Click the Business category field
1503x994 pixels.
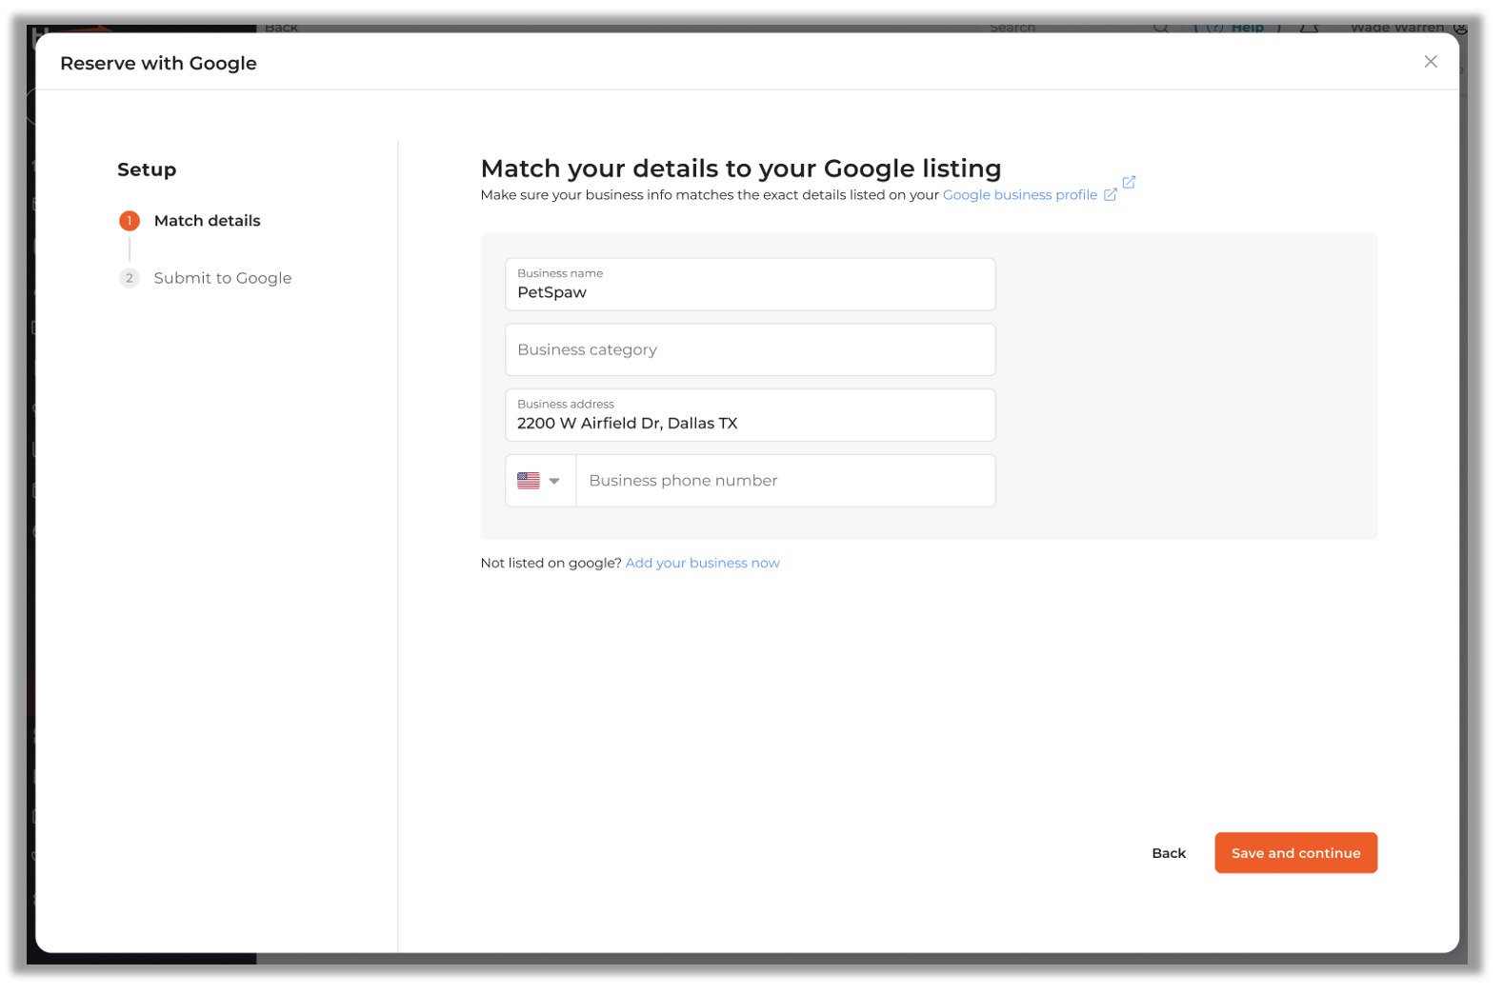[x=750, y=349]
